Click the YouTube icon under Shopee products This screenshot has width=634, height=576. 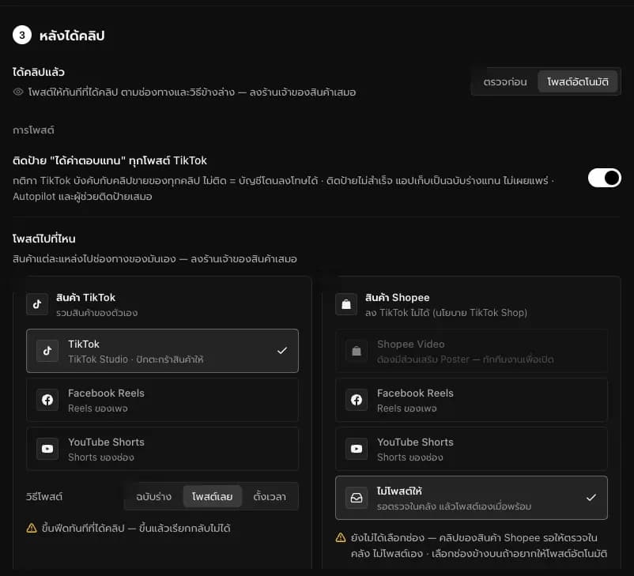(357, 449)
